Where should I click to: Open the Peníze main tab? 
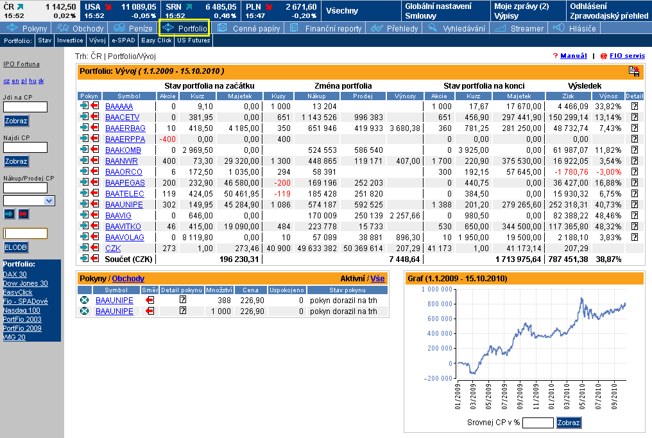tap(133, 28)
